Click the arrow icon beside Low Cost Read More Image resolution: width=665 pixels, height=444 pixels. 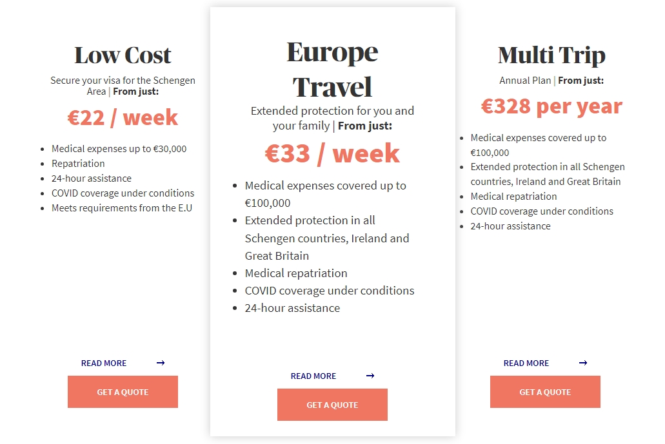[x=161, y=363]
